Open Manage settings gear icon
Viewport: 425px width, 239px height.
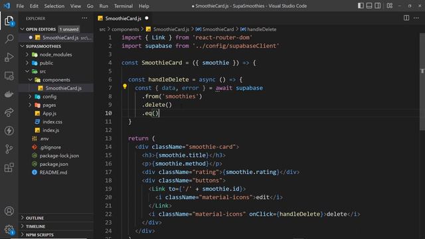click(x=9, y=229)
